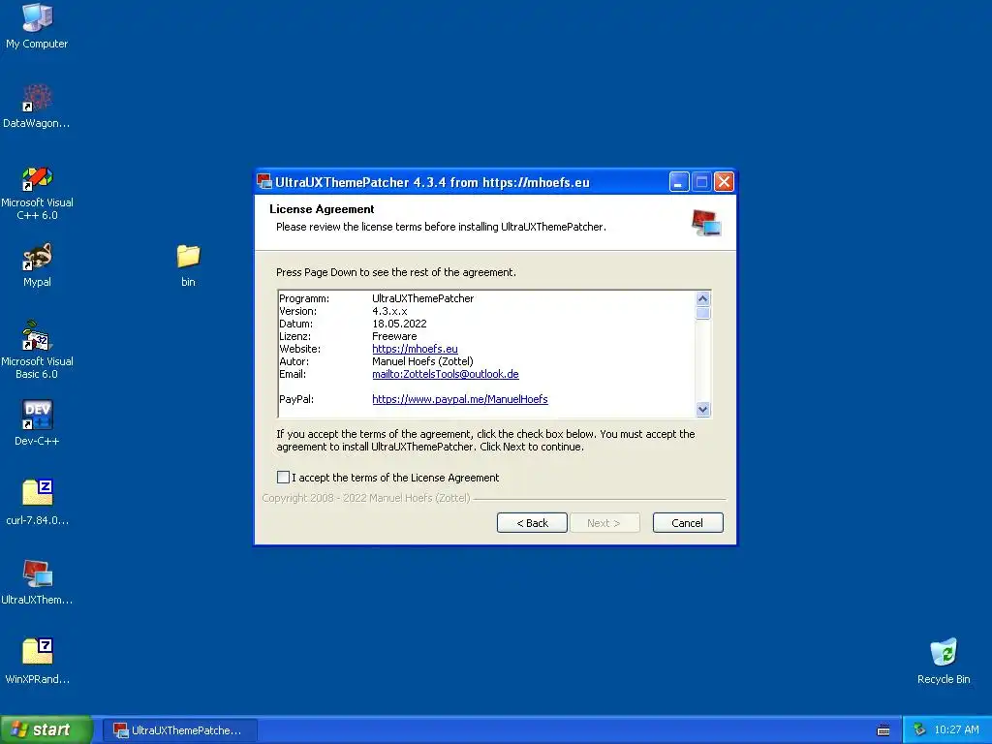
Task: Close the installer with the X button
Action: [724, 182]
